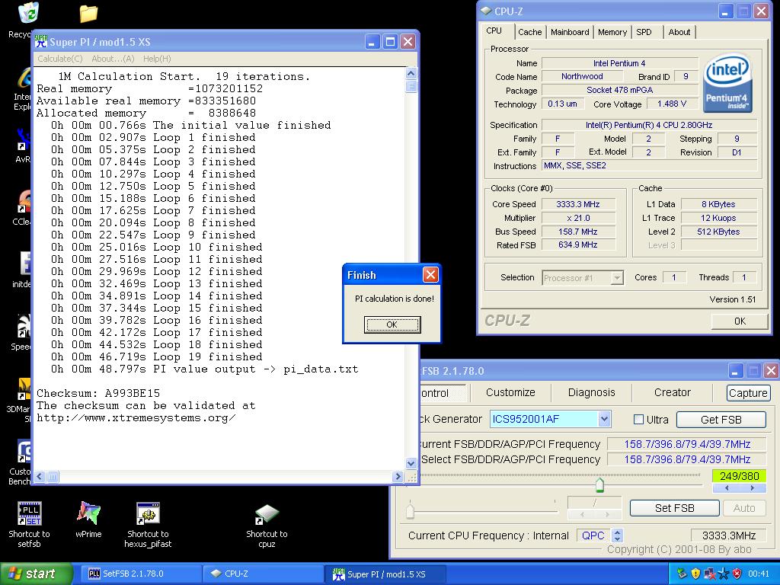
Task: Open Shortcut to cpuz desktop icon
Action: pos(267,515)
